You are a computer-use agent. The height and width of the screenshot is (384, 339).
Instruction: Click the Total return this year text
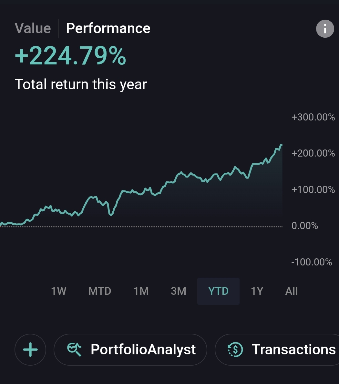[81, 84]
